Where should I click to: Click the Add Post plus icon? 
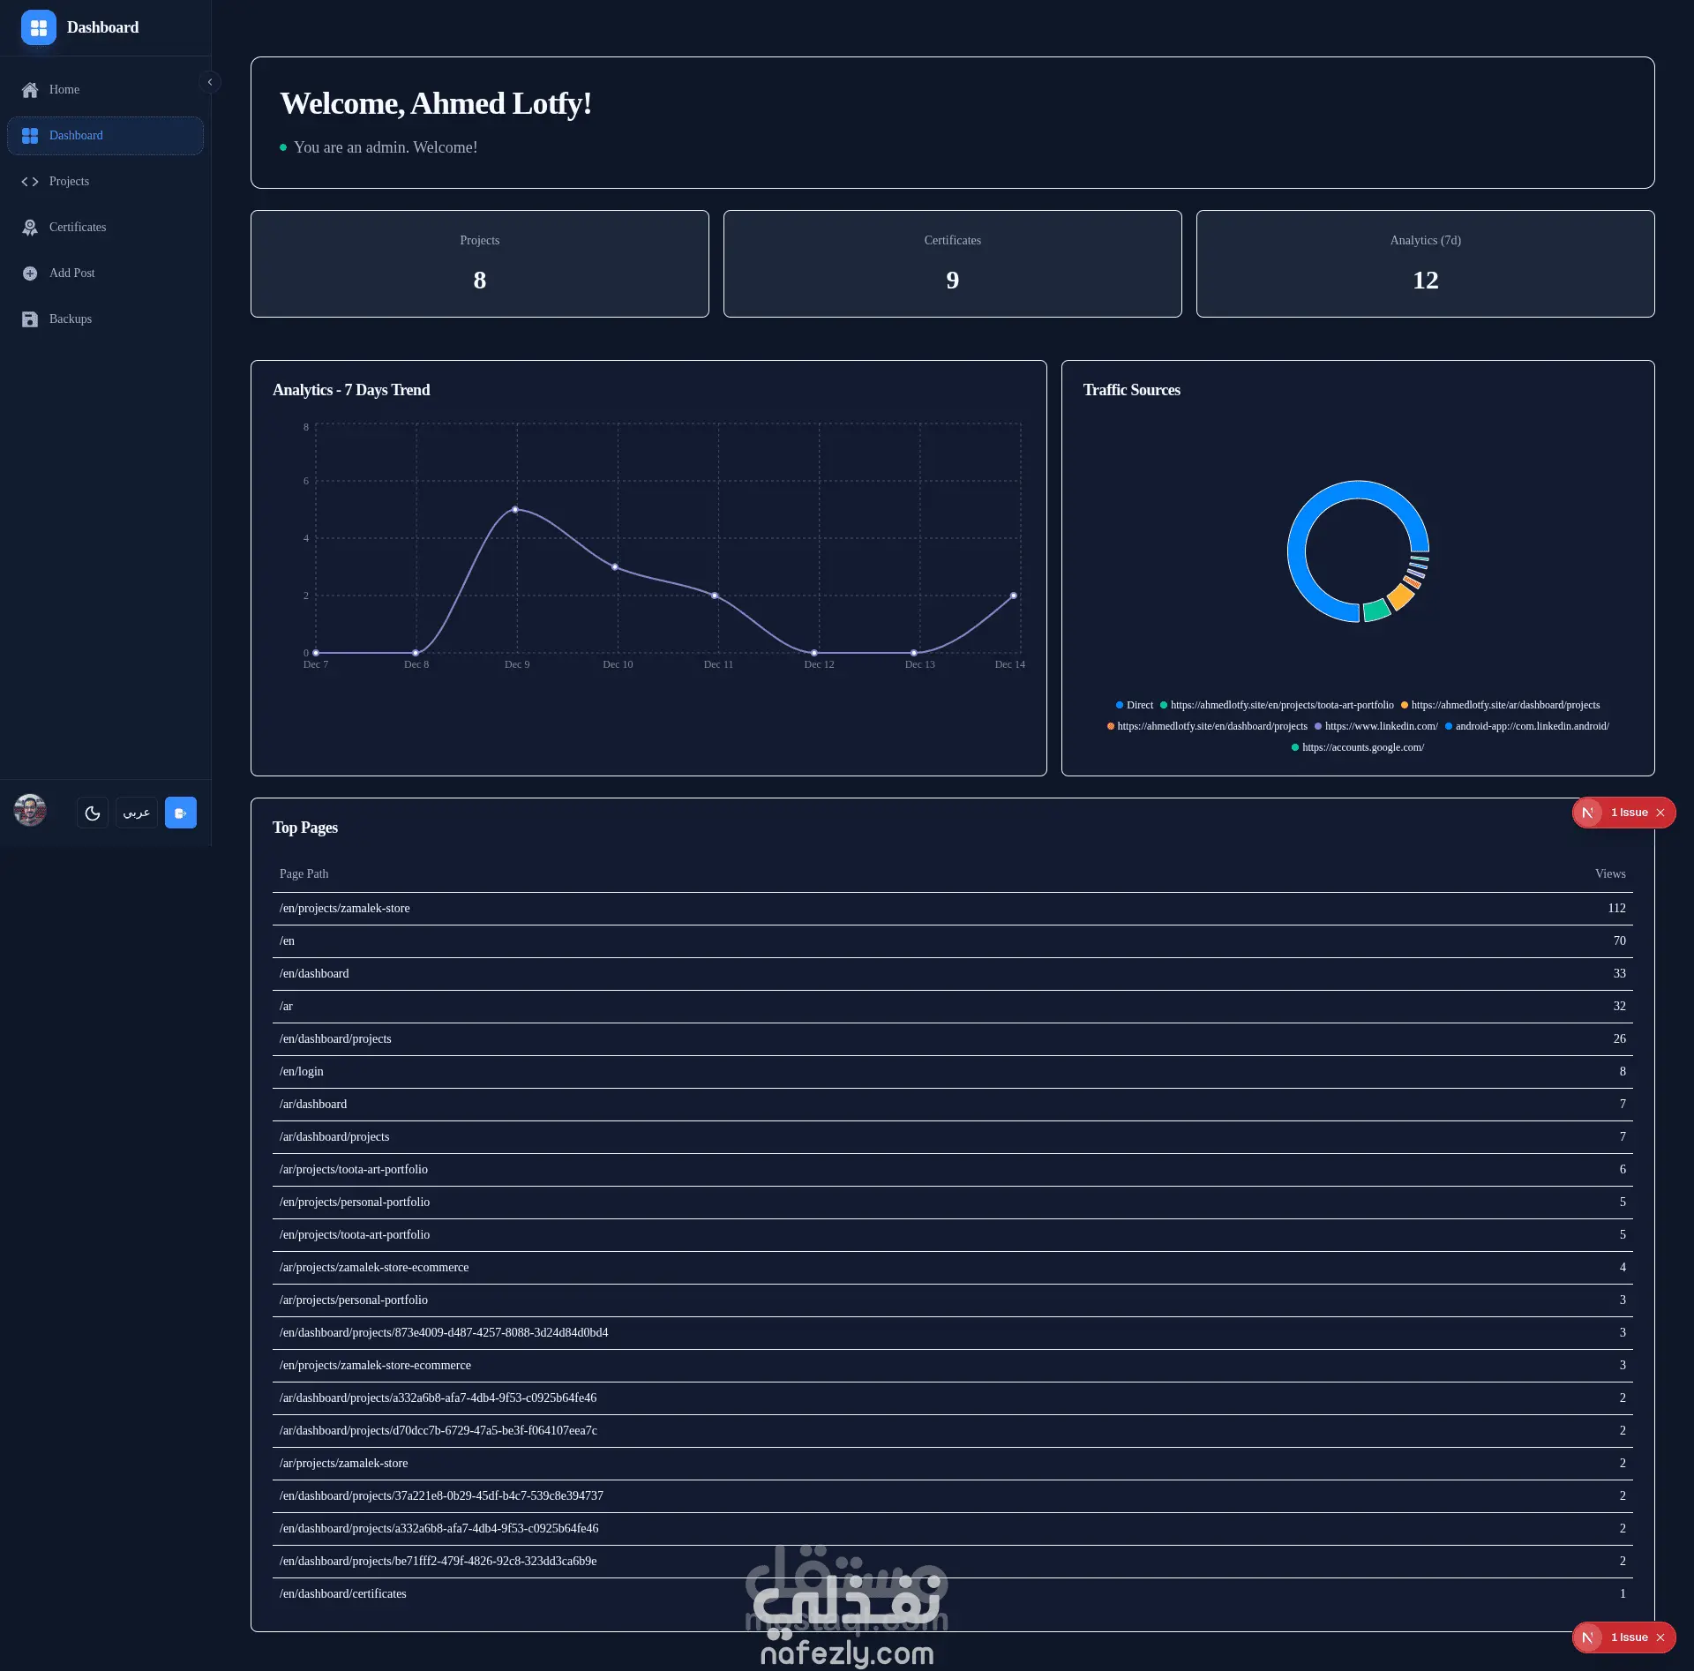coord(30,274)
